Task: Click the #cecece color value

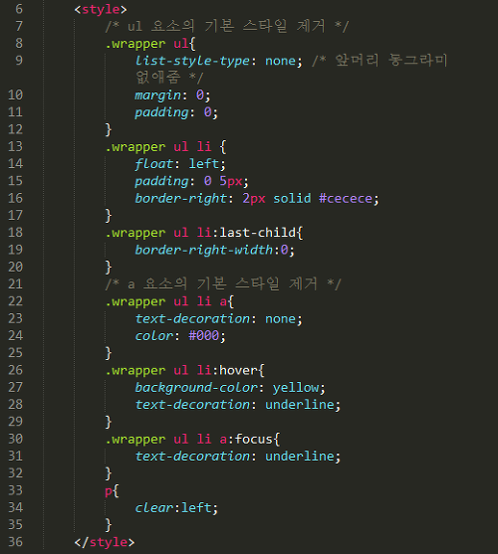Action: click(x=346, y=199)
